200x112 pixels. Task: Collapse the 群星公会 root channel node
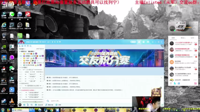pos(20,52)
